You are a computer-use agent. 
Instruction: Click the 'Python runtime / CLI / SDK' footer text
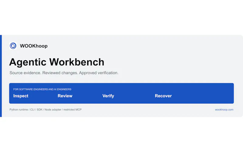pyautogui.click(x=46, y=109)
